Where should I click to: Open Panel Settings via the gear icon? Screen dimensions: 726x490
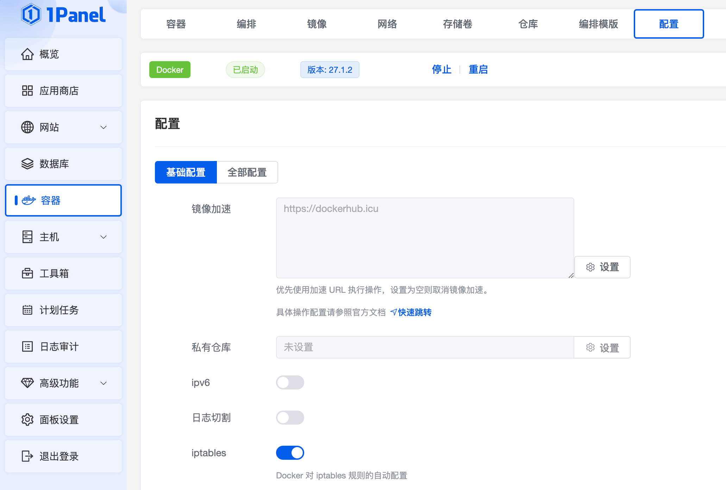tap(27, 420)
